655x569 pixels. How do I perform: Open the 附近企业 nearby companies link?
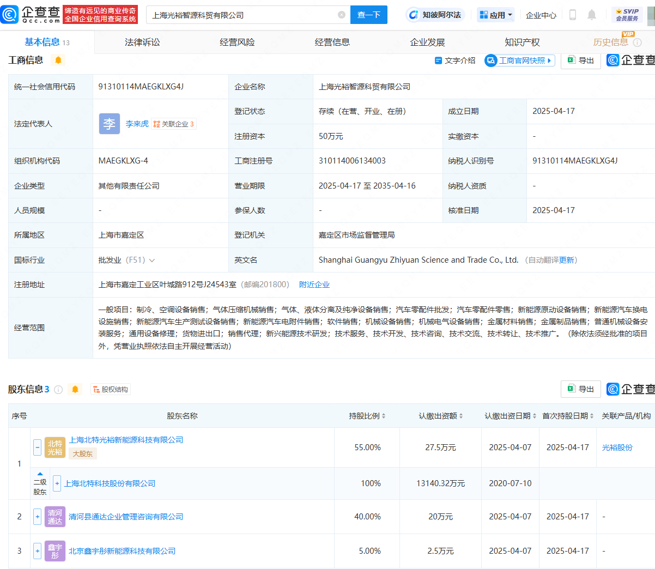[314, 284]
